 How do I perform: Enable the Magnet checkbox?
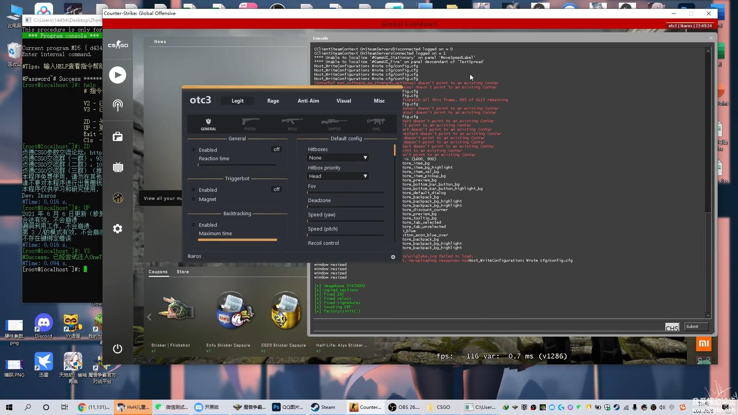(193, 199)
